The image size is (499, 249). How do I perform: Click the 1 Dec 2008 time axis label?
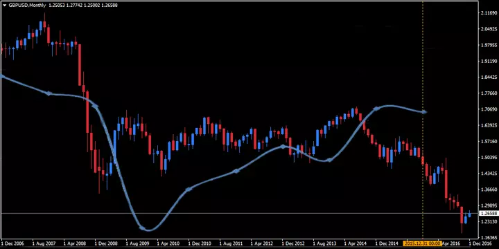[105, 243]
